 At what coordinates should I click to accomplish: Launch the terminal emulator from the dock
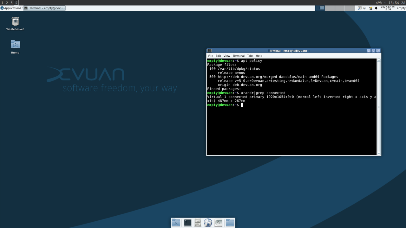188,223
